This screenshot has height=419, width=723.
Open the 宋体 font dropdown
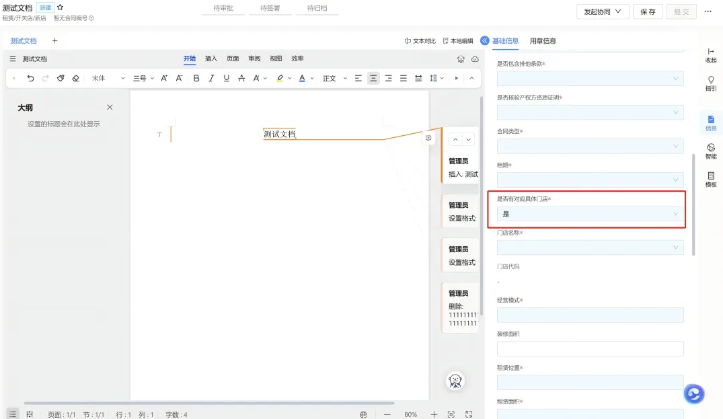(108, 79)
